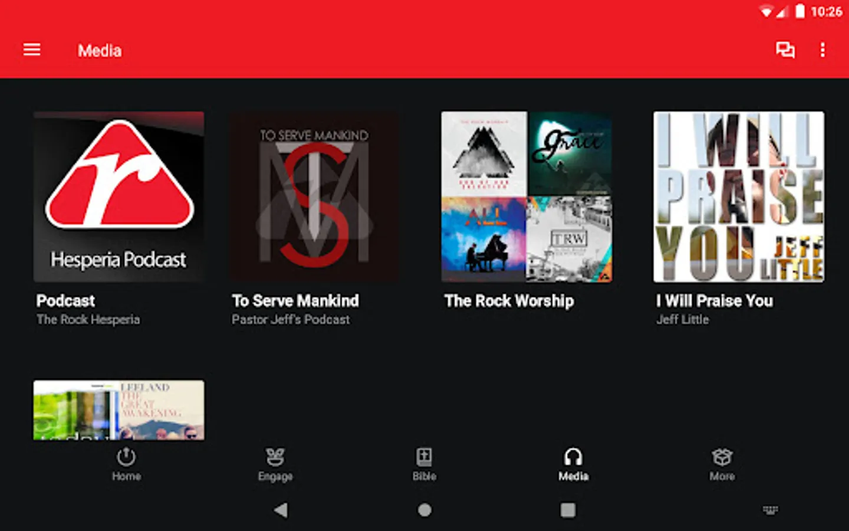The width and height of the screenshot is (849, 531).
Task: Open The Rock Worship album collage
Action: 526,196
